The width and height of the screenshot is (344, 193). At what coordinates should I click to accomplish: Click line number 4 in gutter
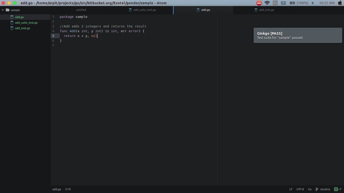[53, 31]
